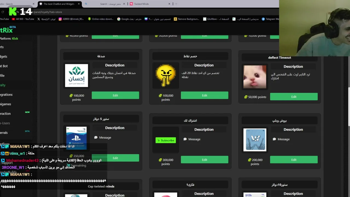Close the Twisted Minds browser tab
Viewport: 350px width, 197px height.
click(169, 4)
